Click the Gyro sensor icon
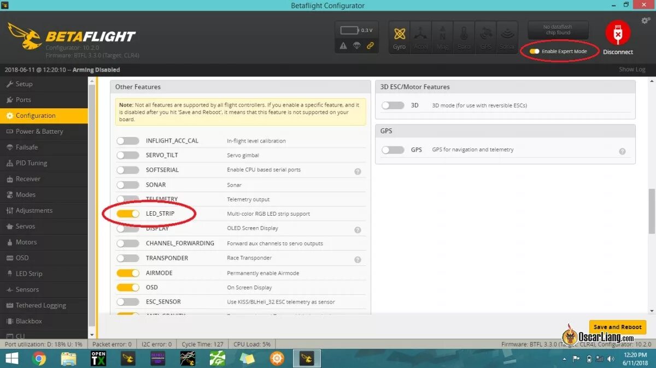656x368 pixels. (400, 37)
